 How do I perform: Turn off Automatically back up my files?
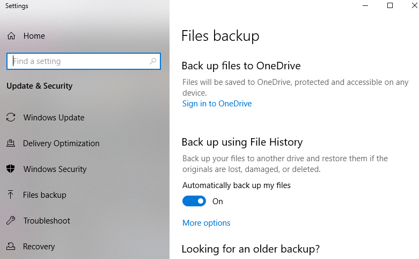coord(194,201)
